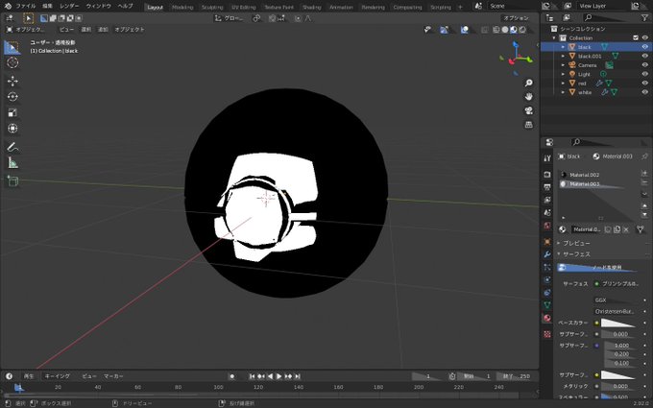Toggle camera view with the camera icon
Viewport: 653px width, 408px height.
pyautogui.click(x=528, y=110)
